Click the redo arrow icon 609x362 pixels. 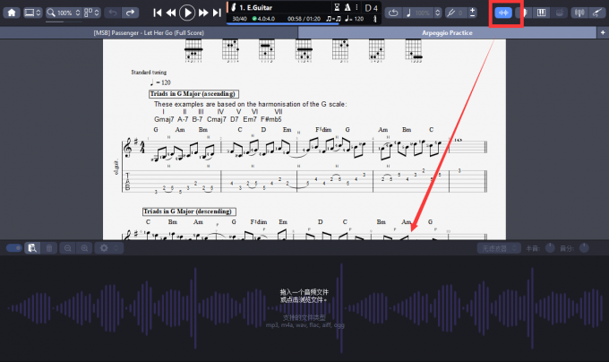click(x=131, y=13)
